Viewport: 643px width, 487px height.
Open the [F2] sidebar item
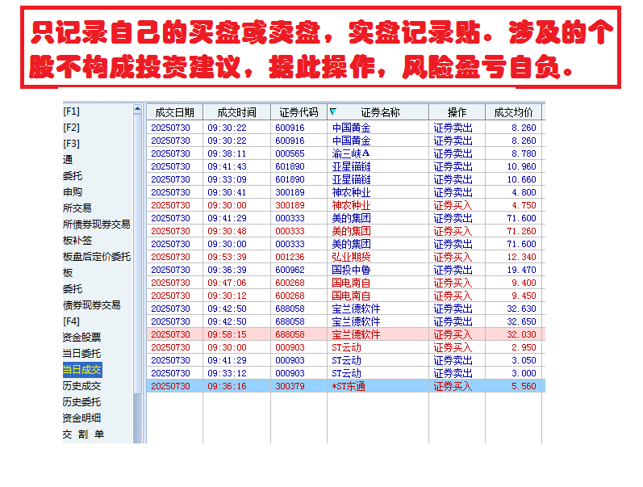click(x=71, y=128)
